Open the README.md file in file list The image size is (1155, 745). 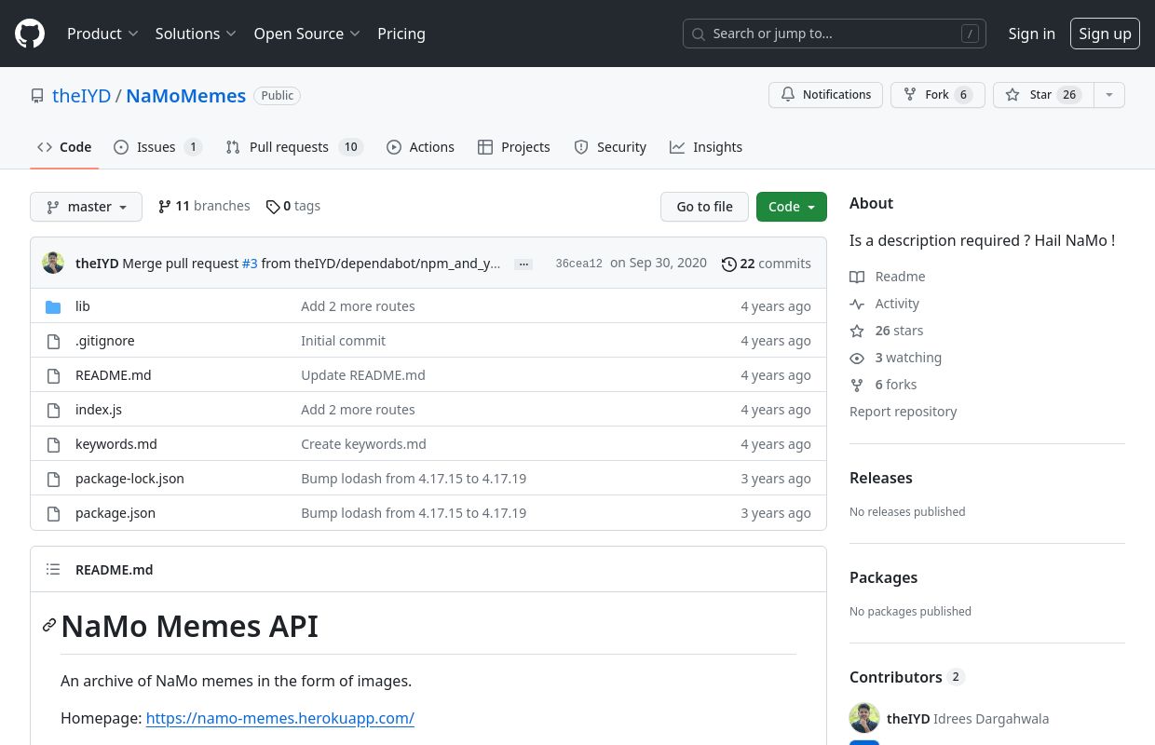click(113, 375)
